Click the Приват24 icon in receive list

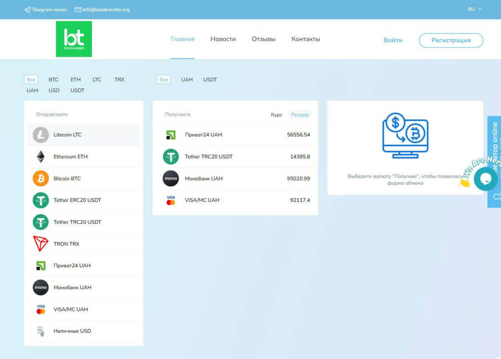coord(171,135)
